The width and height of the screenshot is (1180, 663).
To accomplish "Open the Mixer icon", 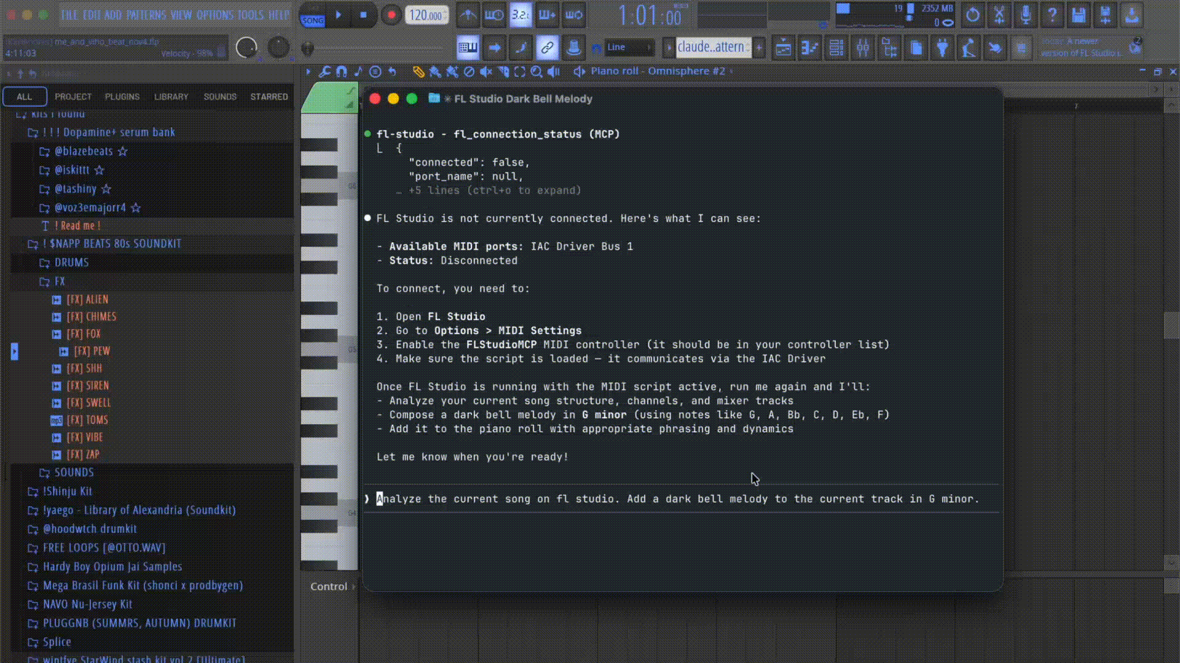I will (x=863, y=47).
